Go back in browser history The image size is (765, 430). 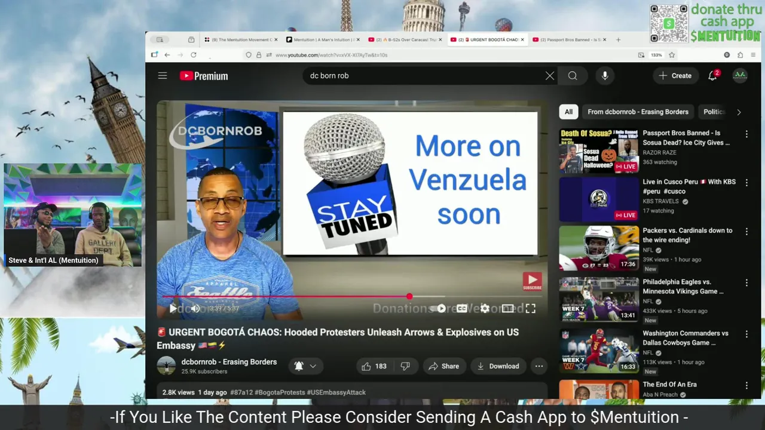[x=167, y=55]
